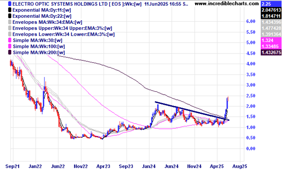Select the Simple MA:Wk:30:[w] legend entry
Screen dimensions: 282x171
pyautogui.click(x=37, y=40)
